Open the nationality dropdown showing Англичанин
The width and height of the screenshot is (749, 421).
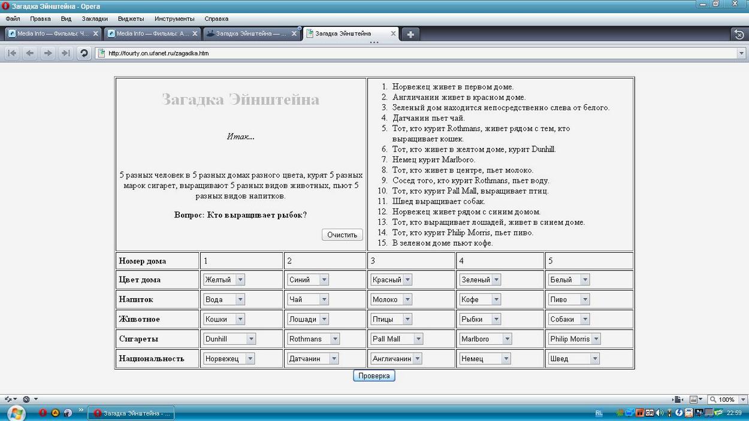pyautogui.click(x=396, y=359)
